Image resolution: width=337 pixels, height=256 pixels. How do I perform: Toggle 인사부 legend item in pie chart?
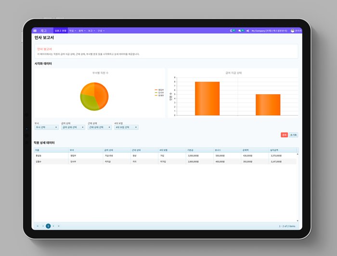[x=160, y=93]
